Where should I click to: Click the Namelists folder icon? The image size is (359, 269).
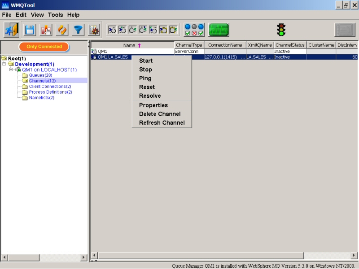[x=25, y=98]
